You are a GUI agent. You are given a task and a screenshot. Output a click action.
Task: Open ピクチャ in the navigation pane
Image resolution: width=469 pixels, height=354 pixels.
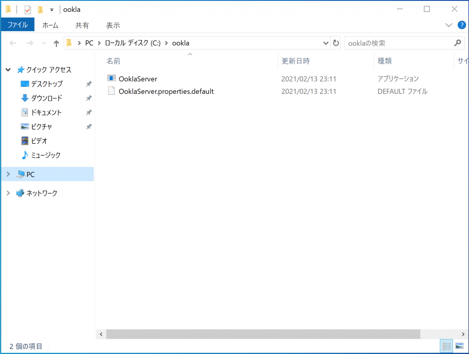(41, 127)
